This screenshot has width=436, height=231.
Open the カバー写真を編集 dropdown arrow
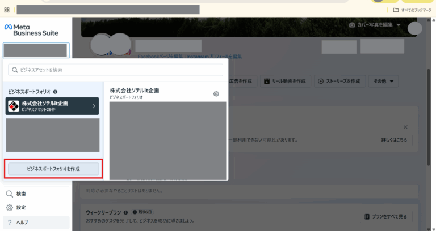coord(398,25)
